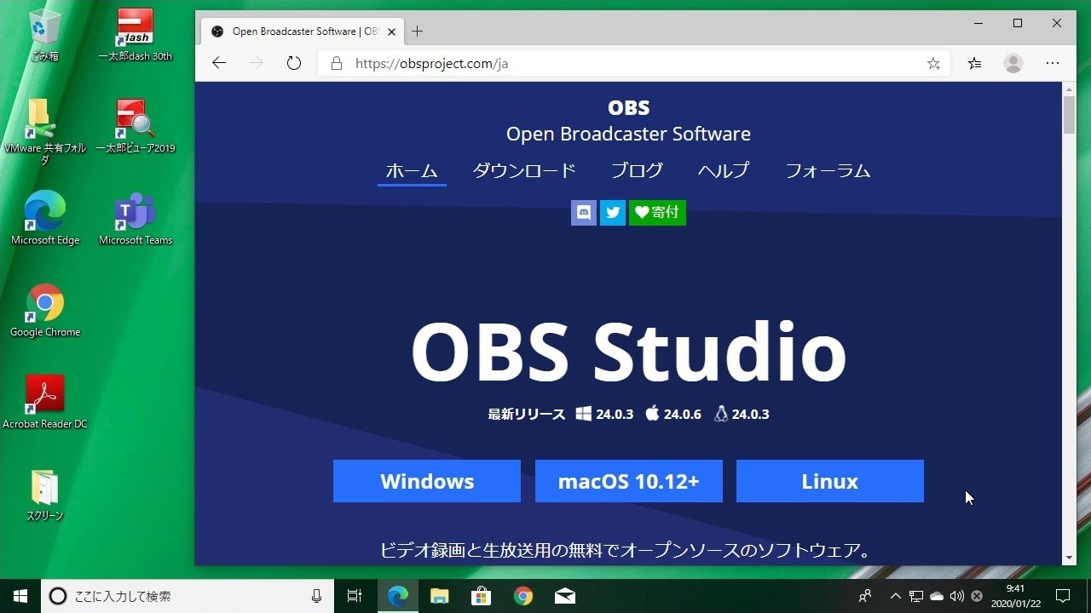The height and width of the screenshot is (613, 1091).
Task: Click the page scrollbar up arrow
Action: [x=1069, y=89]
